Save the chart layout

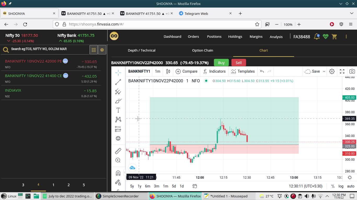click(312, 71)
